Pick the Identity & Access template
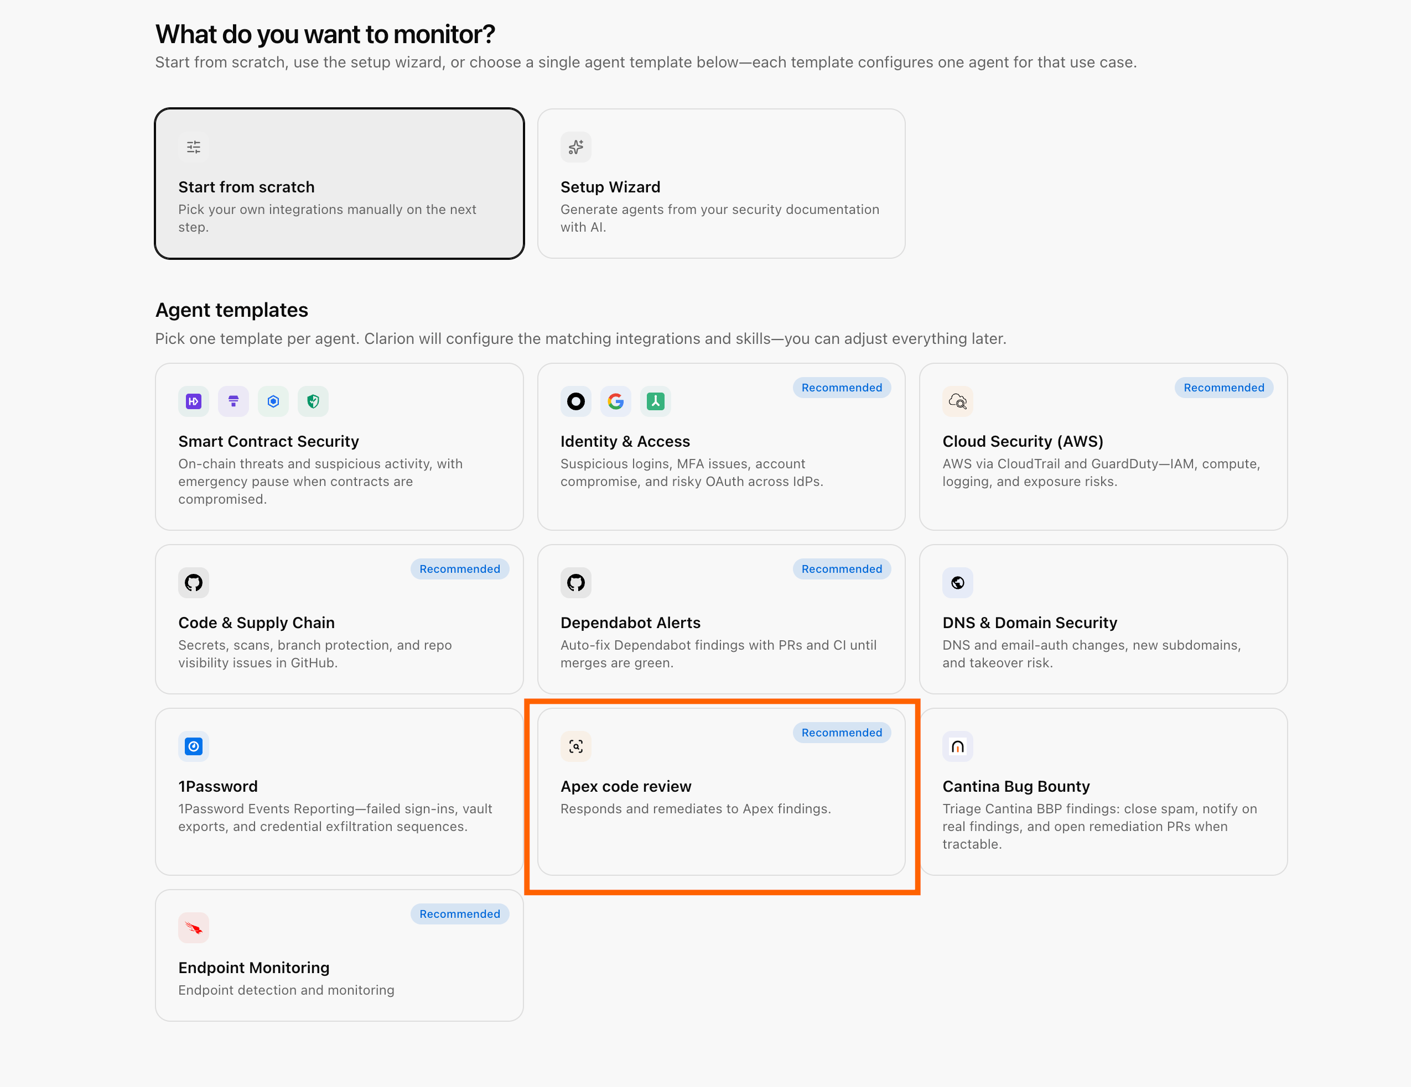Screen dimensions: 1411x1087 (721, 447)
